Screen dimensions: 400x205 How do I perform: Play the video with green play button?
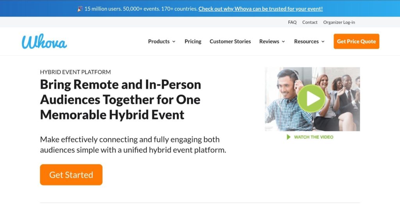coord(311,99)
